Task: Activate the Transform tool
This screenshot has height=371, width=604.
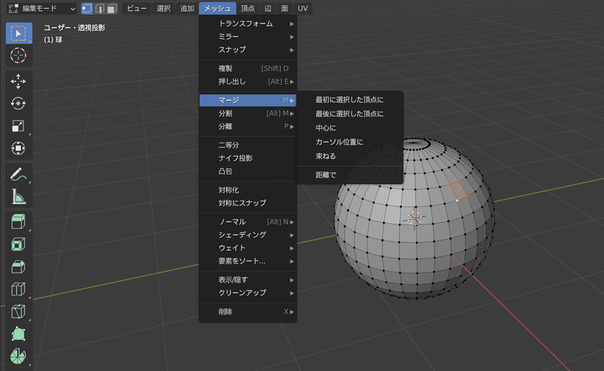Action: click(x=18, y=148)
